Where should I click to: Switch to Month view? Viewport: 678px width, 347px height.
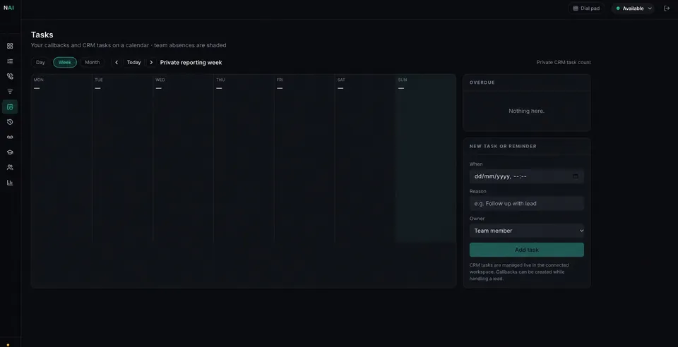tap(92, 63)
